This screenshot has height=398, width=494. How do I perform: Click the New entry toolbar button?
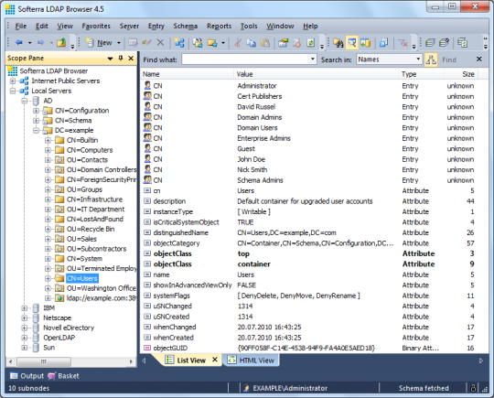(99, 42)
